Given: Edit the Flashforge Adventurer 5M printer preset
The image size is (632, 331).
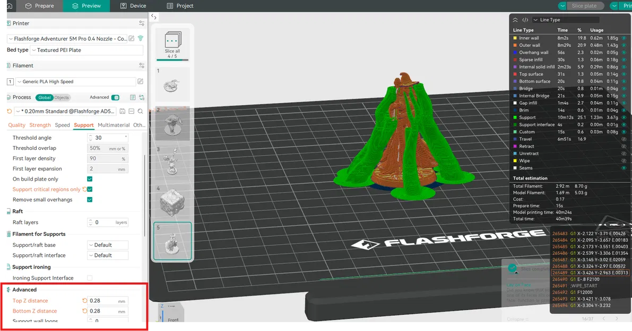Looking at the screenshot, I should (x=132, y=39).
